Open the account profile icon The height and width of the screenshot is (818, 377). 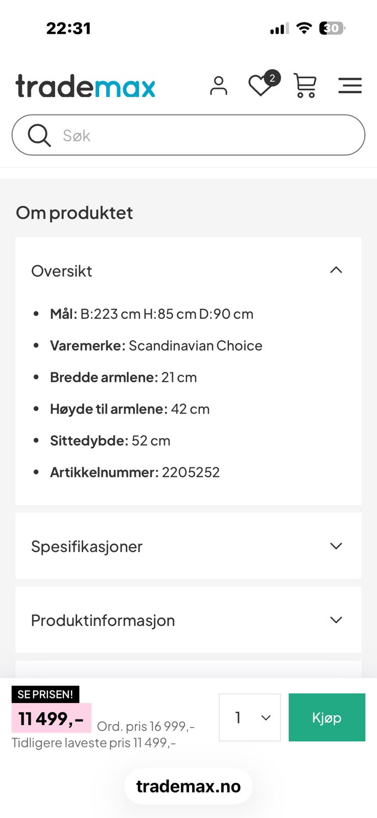tap(219, 85)
